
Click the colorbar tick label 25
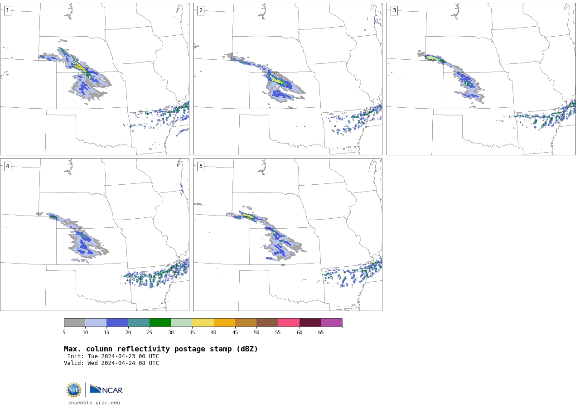click(x=150, y=333)
